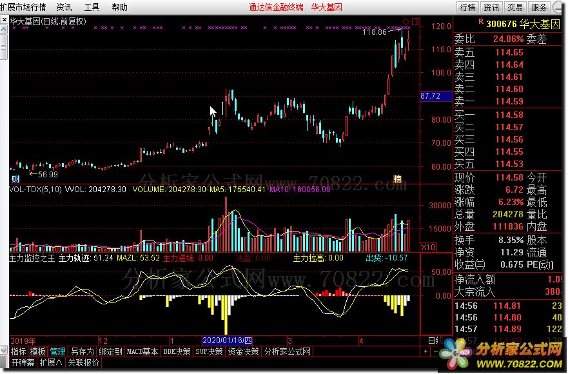This screenshot has height=374, width=568.
Task: Click the MA5: 175540.41 volume label
Action: tap(238, 189)
